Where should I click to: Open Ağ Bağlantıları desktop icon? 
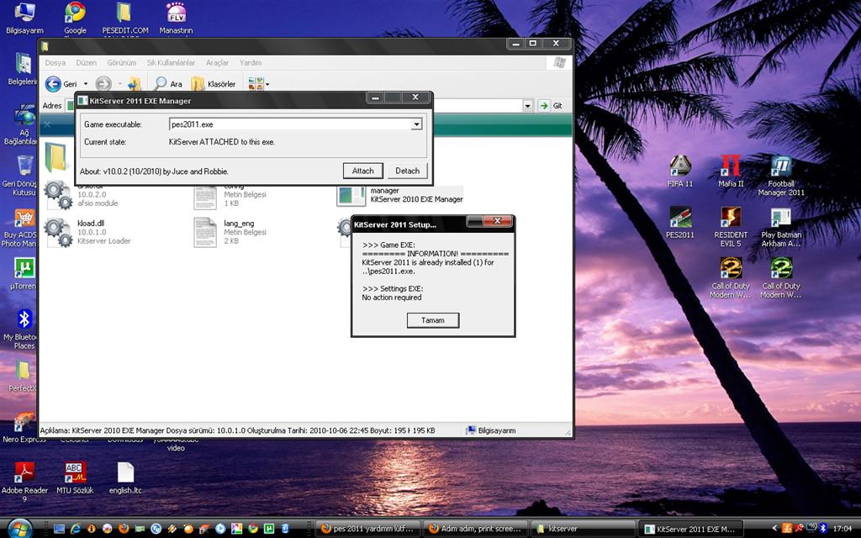(x=22, y=125)
